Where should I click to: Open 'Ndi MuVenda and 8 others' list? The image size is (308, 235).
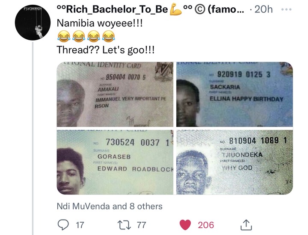(x=110, y=206)
